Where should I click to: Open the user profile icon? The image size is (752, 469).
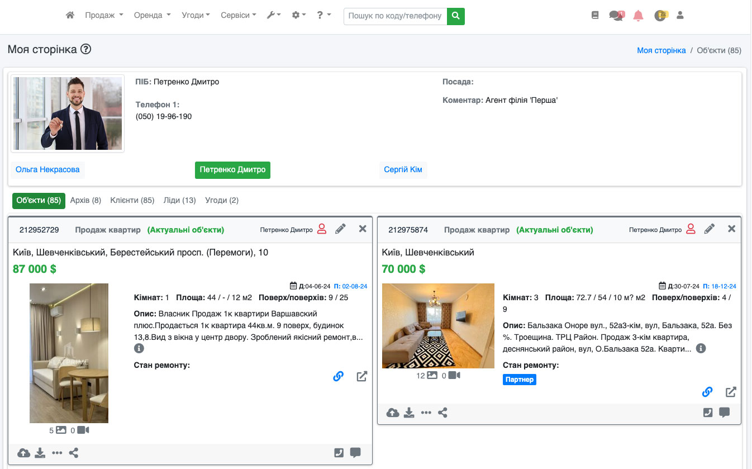pyautogui.click(x=680, y=16)
